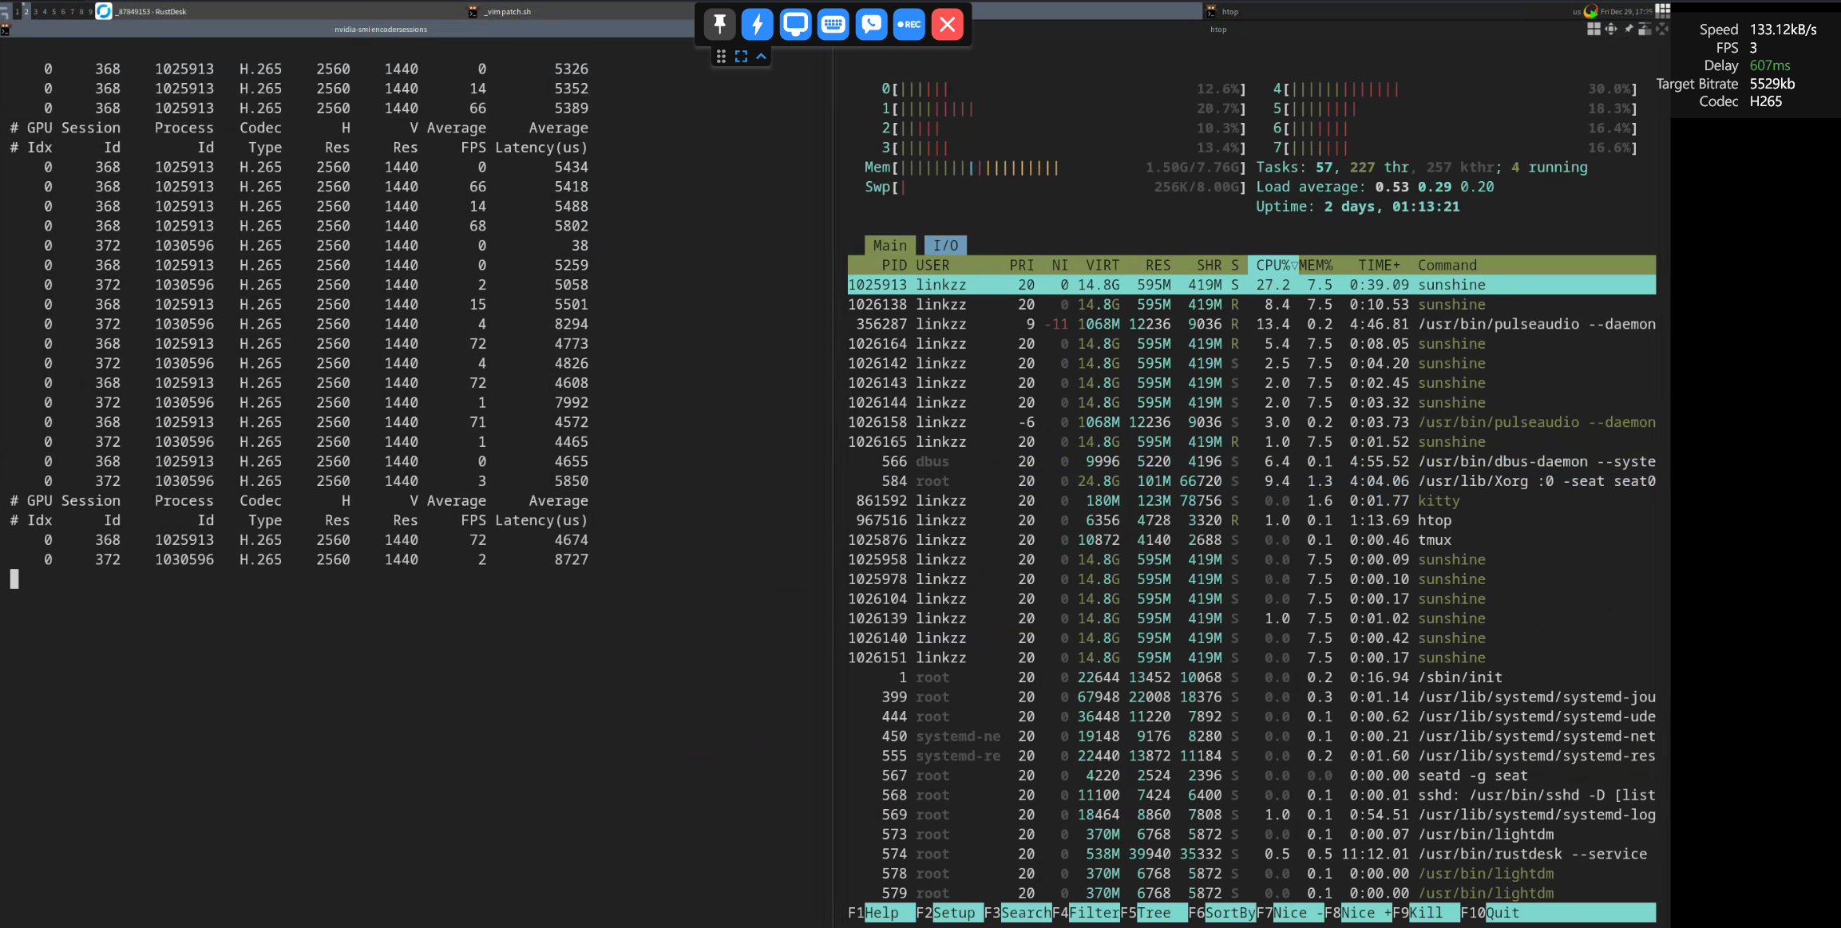Click F9 Kill in the htop footer
Image resolution: width=1841 pixels, height=928 pixels.
[x=1426, y=912]
